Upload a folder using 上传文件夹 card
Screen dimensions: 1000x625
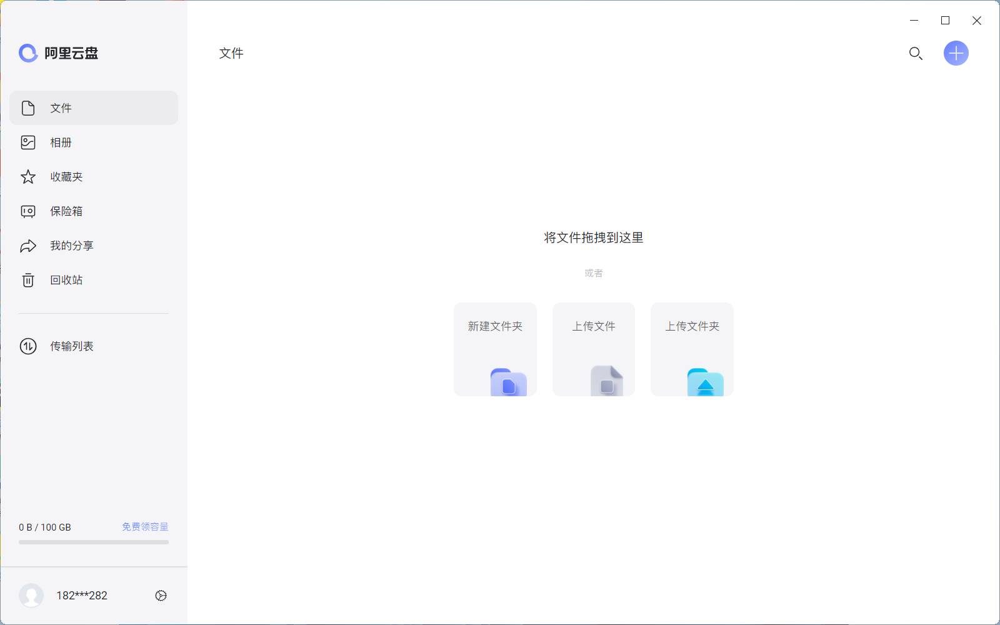point(691,349)
